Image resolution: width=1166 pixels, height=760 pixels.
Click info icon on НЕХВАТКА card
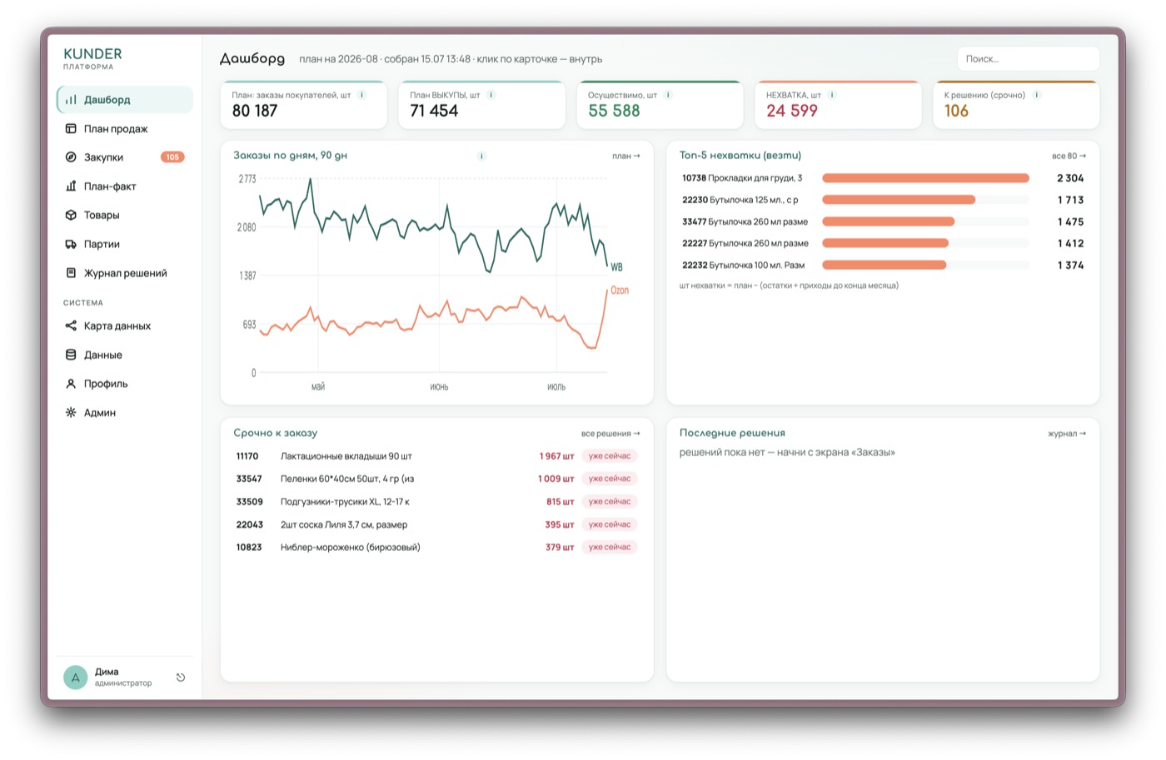click(x=832, y=95)
